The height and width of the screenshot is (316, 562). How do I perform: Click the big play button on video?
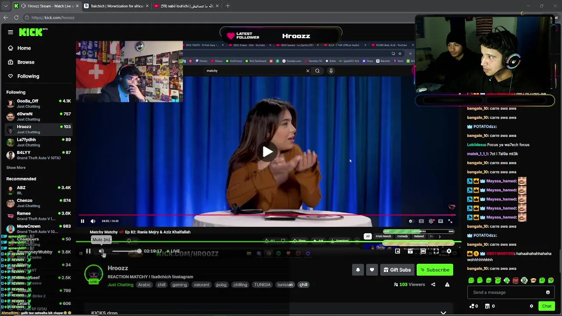tap(267, 152)
